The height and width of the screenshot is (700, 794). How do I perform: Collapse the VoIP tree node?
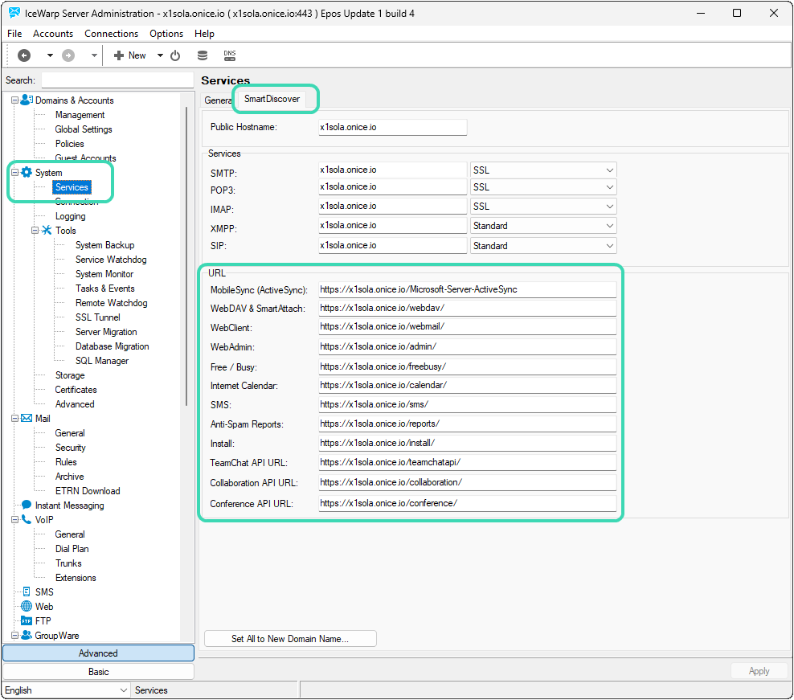14,519
